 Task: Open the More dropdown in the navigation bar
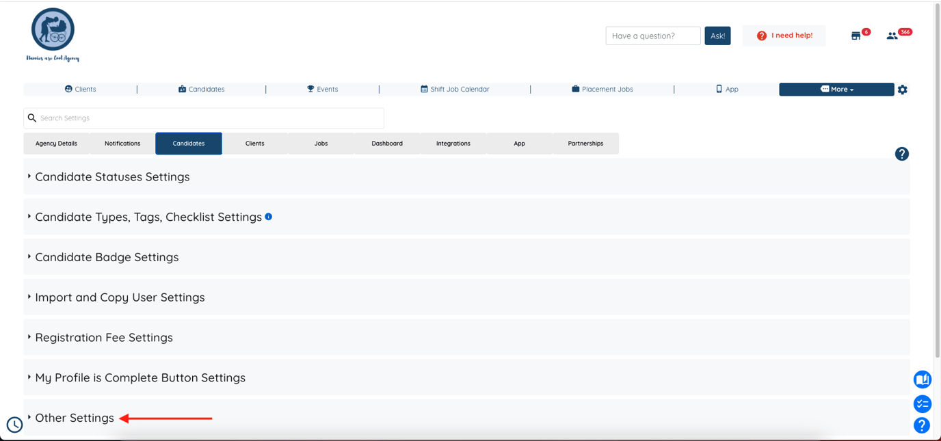pyautogui.click(x=836, y=89)
